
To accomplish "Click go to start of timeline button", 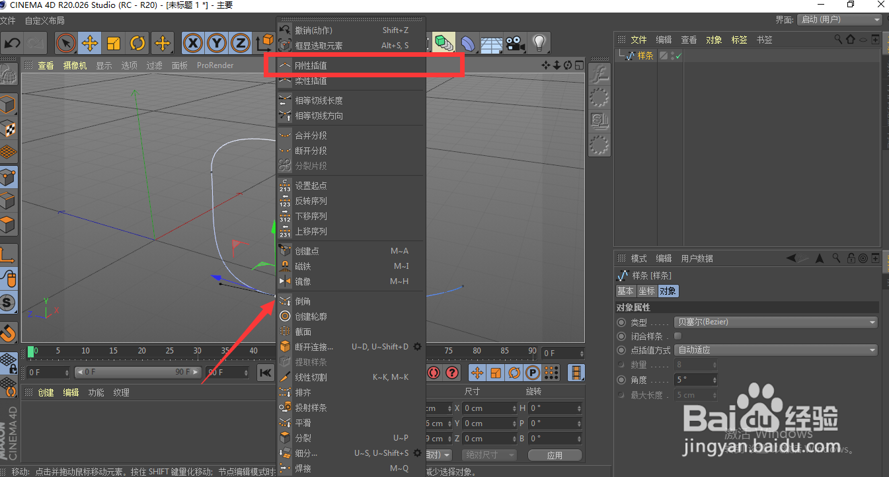I will click(x=265, y=373).
